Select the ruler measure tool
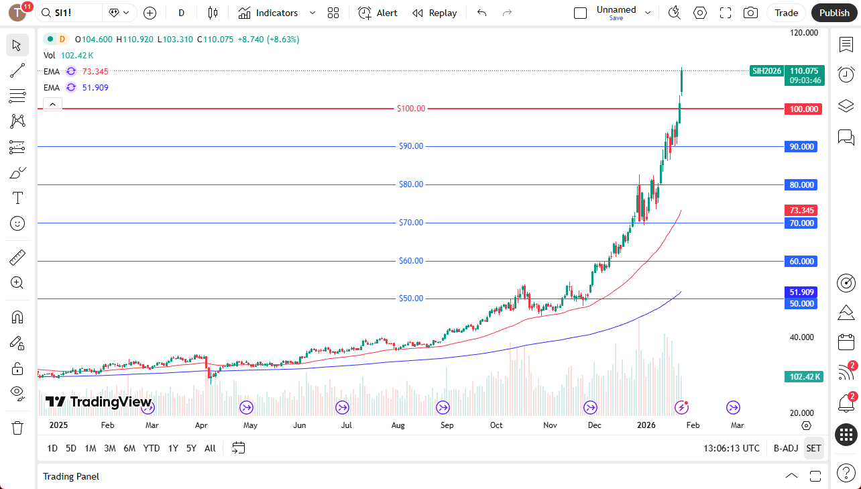 [x=17, y=257]
